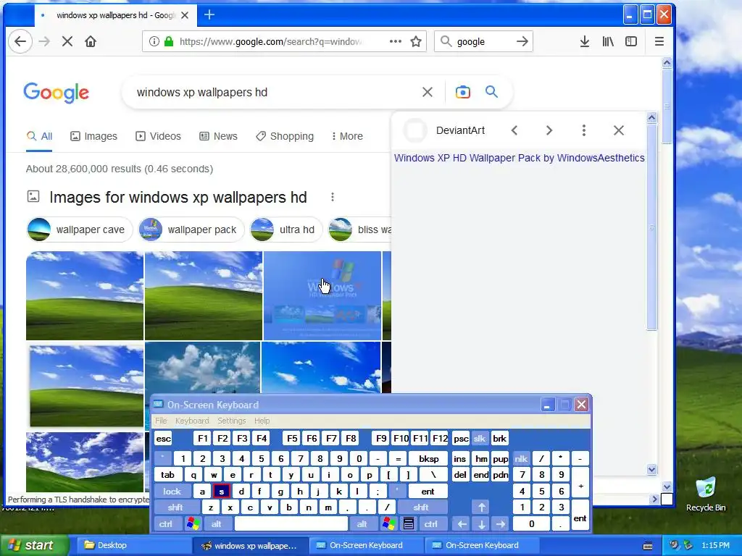Click the site info circle icon in address bar
This screenshot has width=742, height=556.
coord(154,41)
